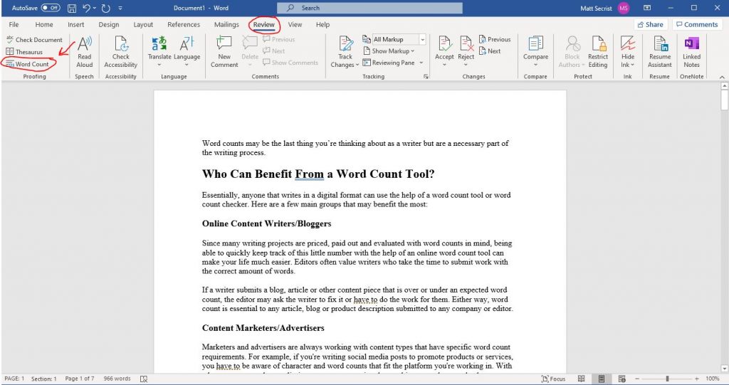Redo the last action
This screenshot has height=385, width=729.
(105, 8)
